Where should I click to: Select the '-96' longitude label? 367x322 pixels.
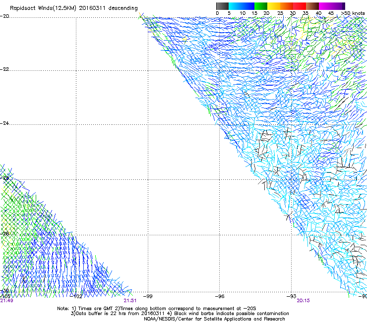click(x=220, y=296)
